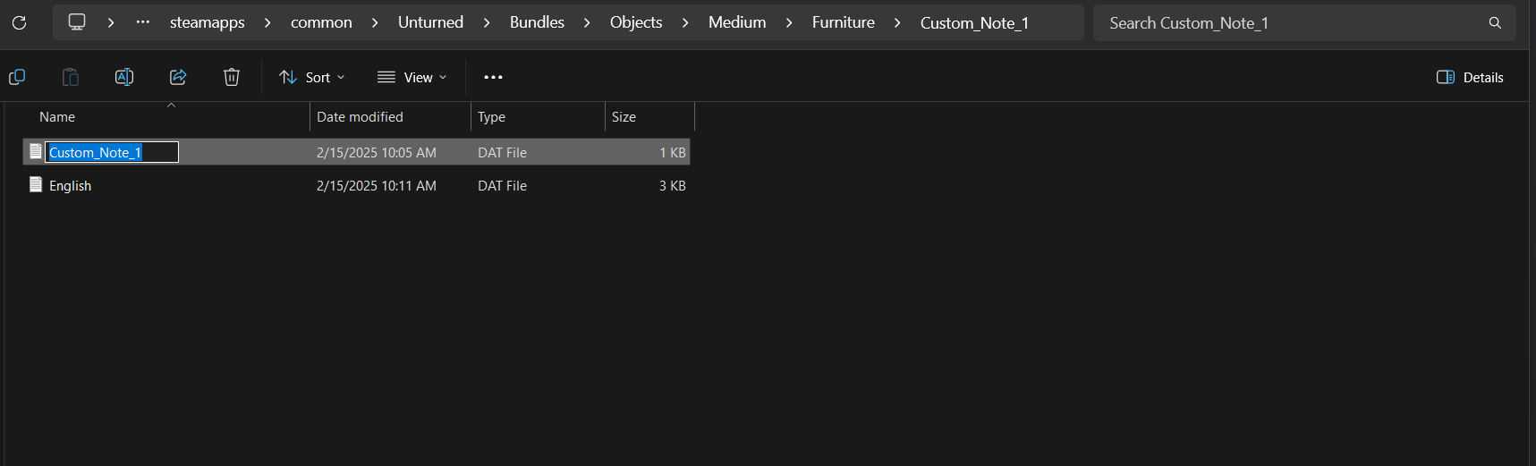
Task: Toggle the Details pane
Action: (x=1470, y=77)
